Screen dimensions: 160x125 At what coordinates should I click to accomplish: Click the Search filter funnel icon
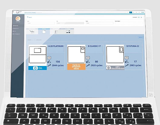28,17
